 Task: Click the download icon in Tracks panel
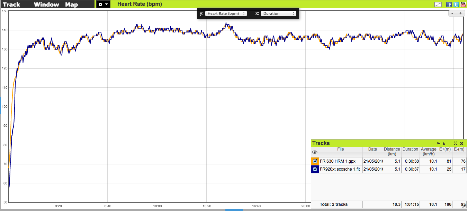(444, 143)
